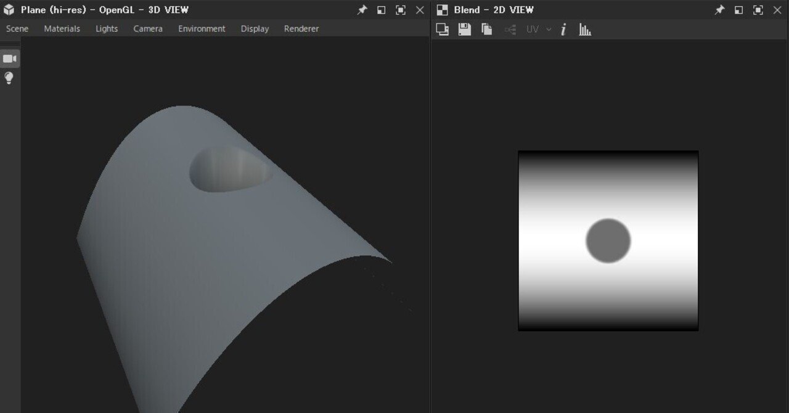Open the Lights menu
Screen dimensions: 789x413
click(x=106, y=28)
